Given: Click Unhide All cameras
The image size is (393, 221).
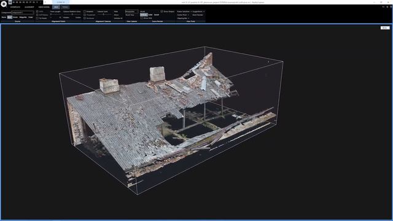Looking at the screenshot, I should point(118,18).
